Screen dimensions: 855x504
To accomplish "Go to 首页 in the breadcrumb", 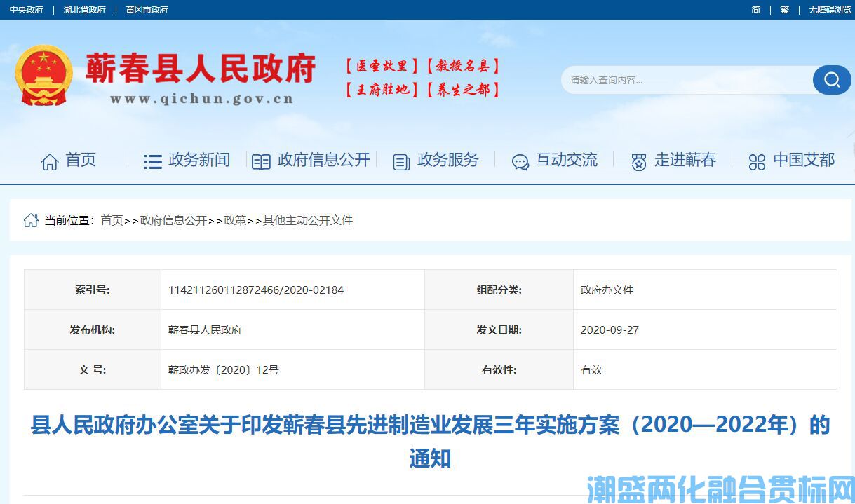I will tap(112, 220).
